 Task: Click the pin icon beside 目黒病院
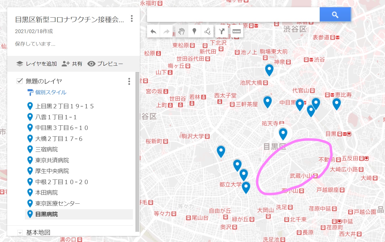click(30, 214)
